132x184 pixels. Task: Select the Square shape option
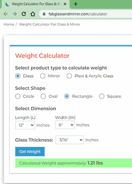[x=102, y=96]
